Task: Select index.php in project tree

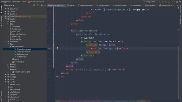Action: (x=16, y=31)
